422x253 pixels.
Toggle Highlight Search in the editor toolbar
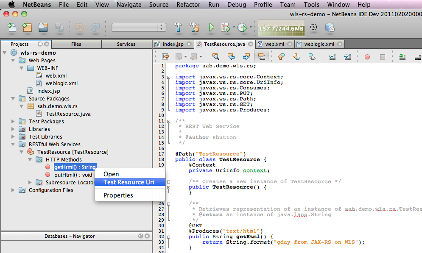pyautogui.click(x=262, y=56)
